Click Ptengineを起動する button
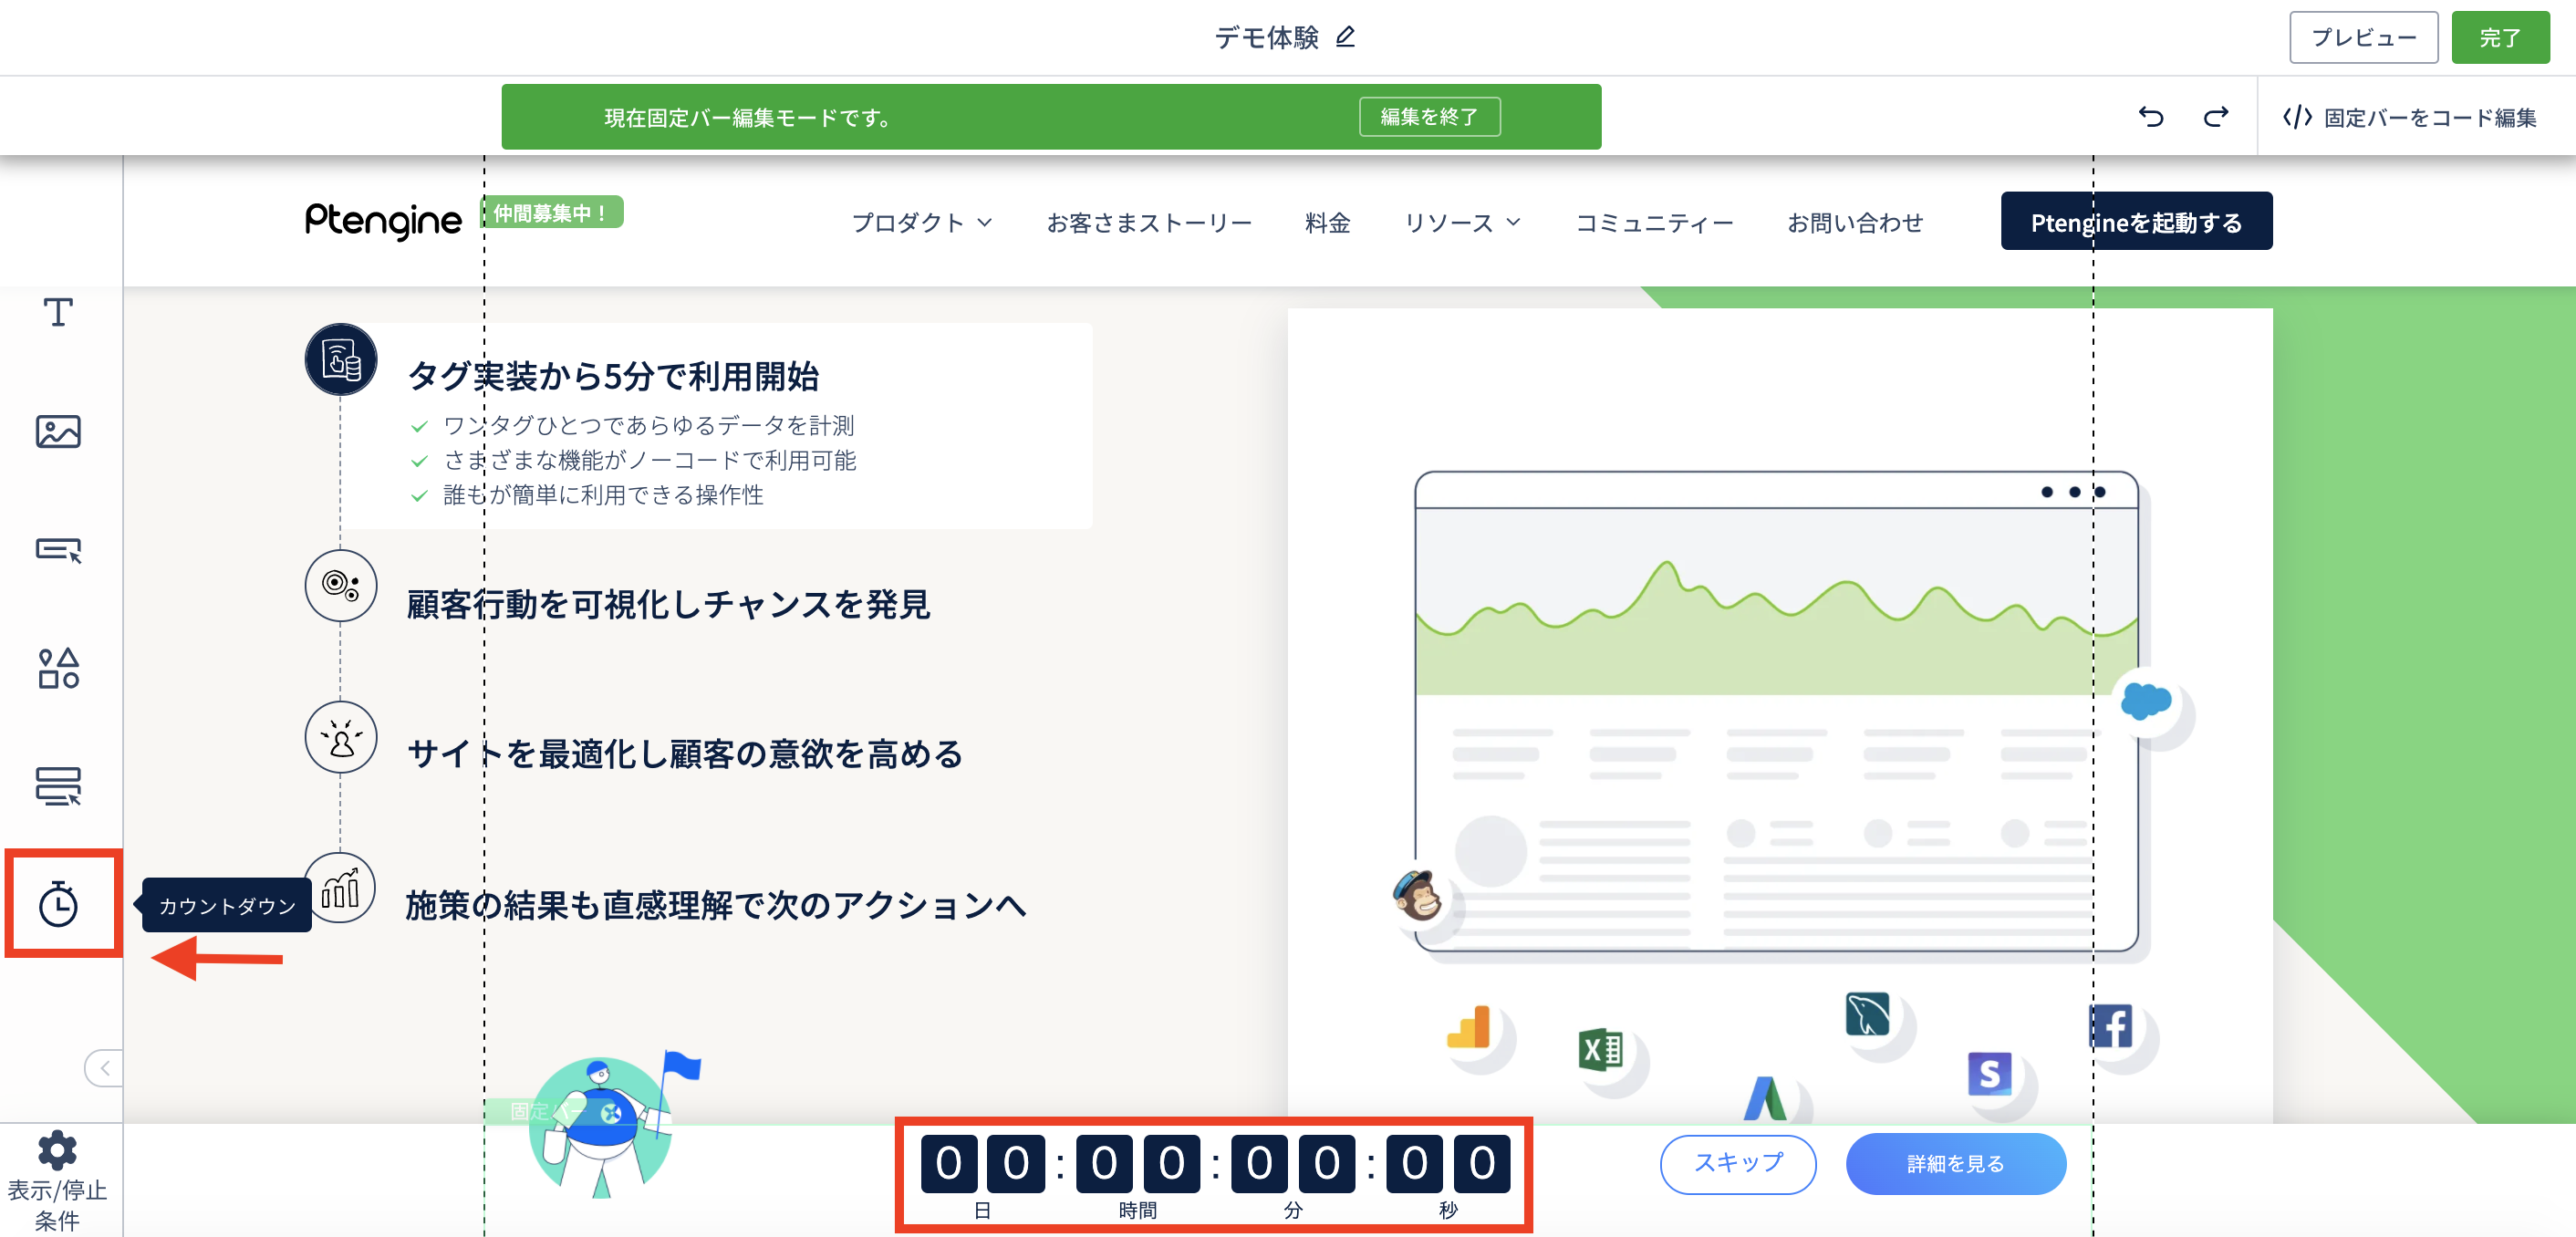Viewport: 2576px width, 1237px height. 2136,221
